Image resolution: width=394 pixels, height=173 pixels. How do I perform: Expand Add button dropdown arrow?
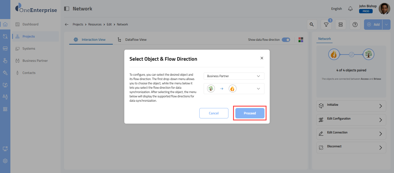(x=387, y=25)
